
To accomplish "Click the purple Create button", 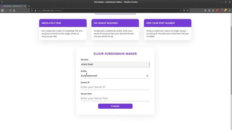I will [x=115, y=106].
